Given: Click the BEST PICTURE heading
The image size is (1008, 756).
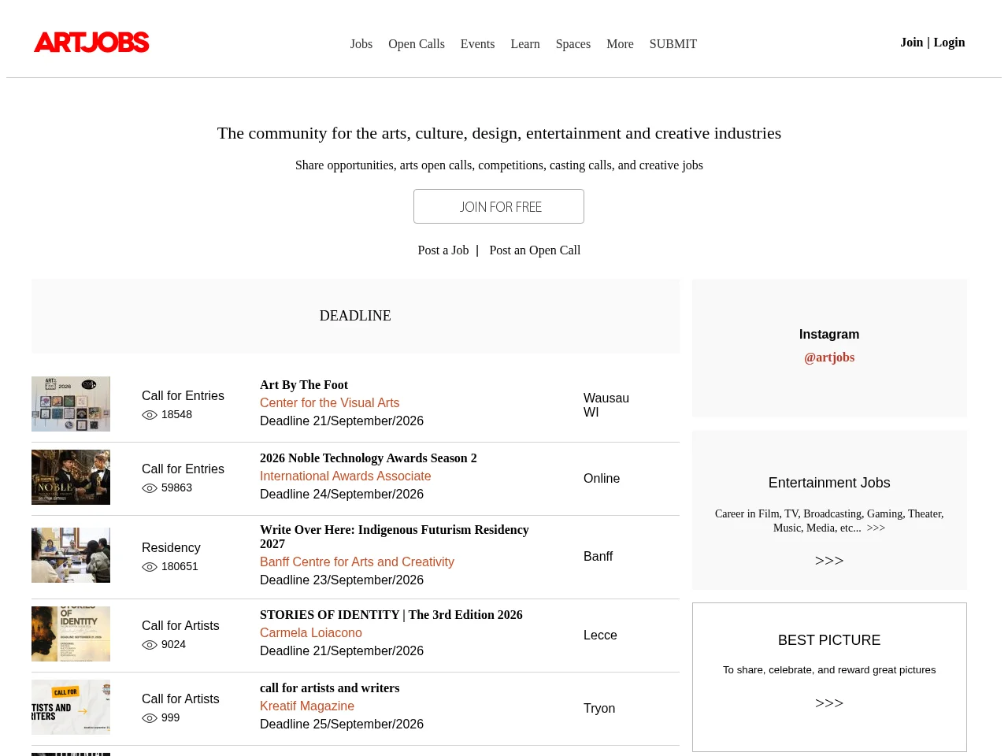Looking at the screenshot, I should 829,640.
